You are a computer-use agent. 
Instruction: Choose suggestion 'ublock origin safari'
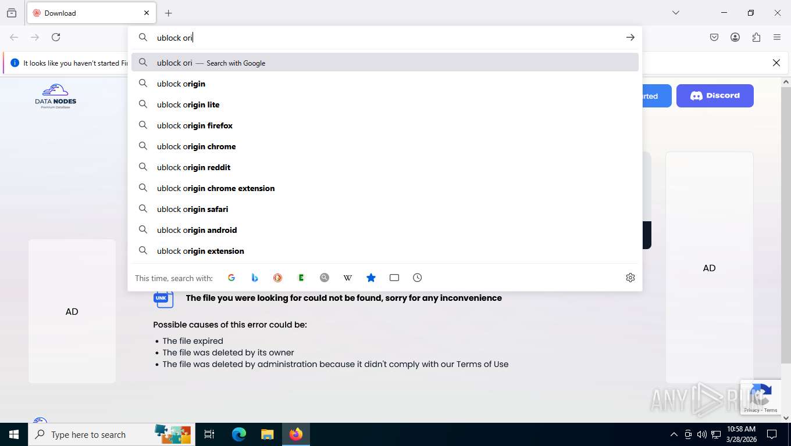click(x=385, y=209)
